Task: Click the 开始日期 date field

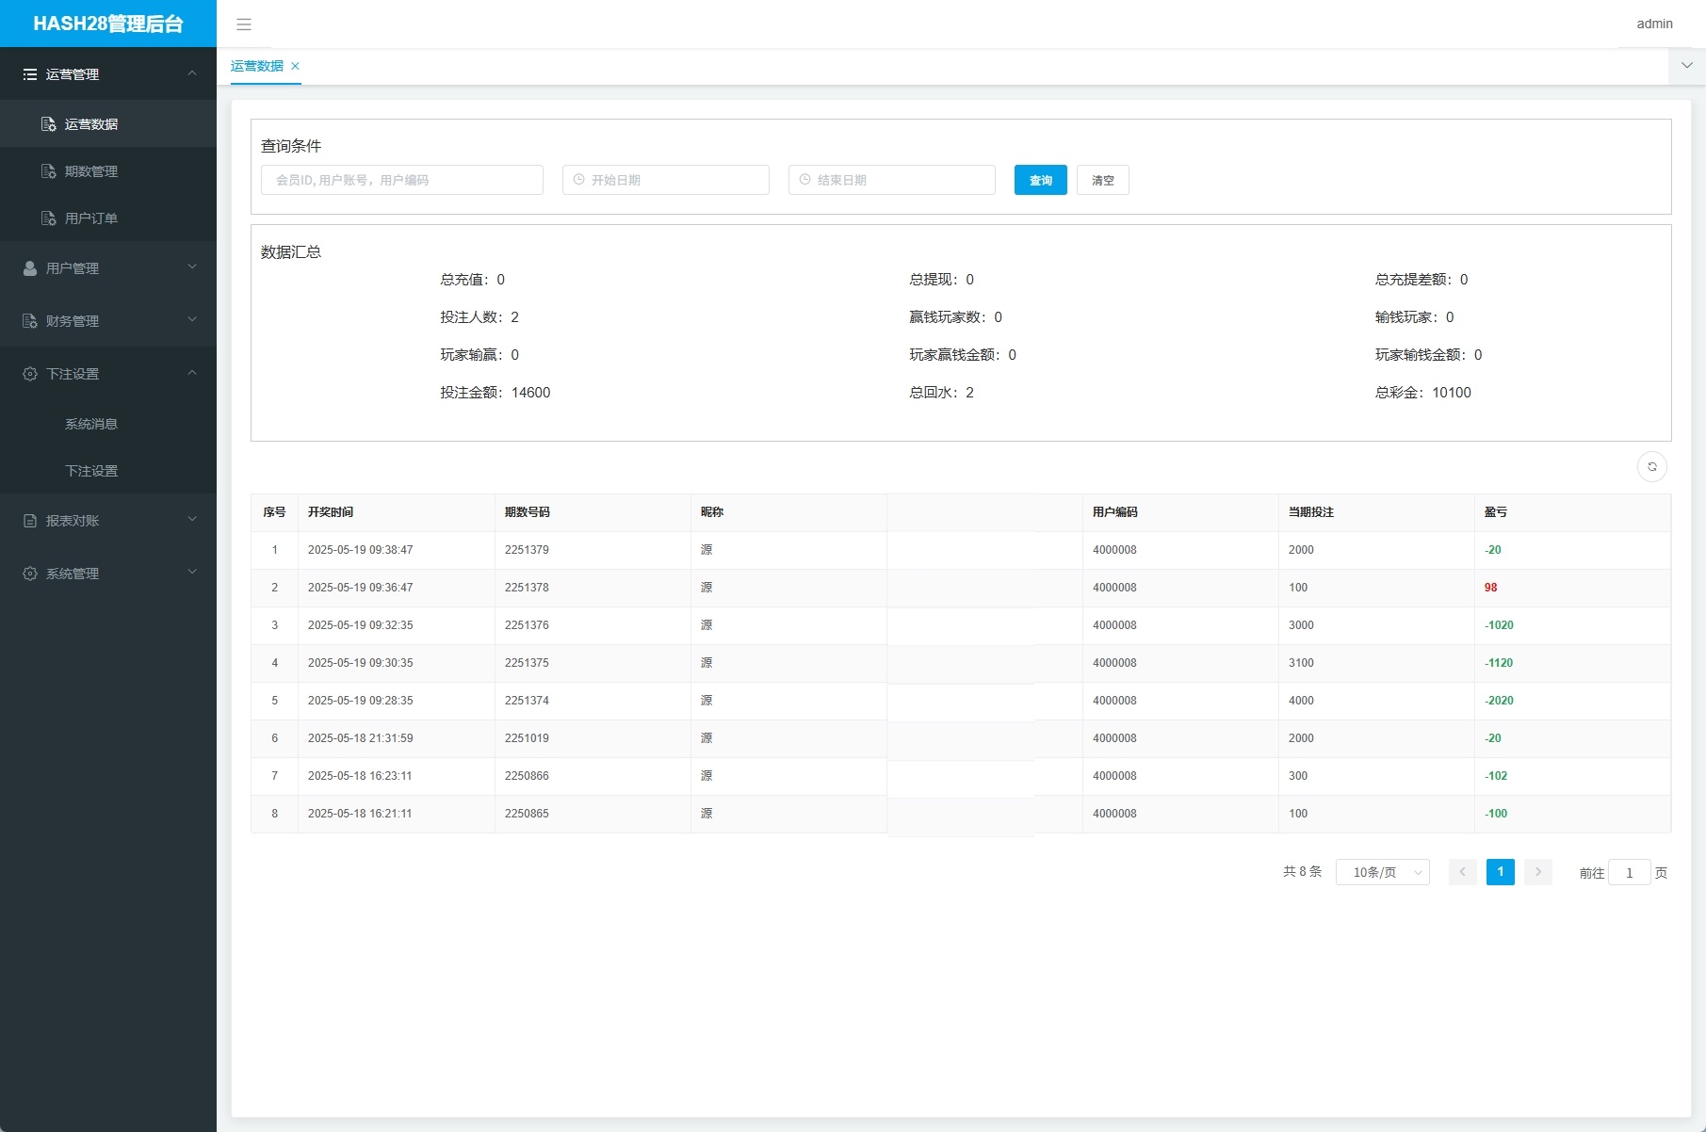Action: click(666, 180)
